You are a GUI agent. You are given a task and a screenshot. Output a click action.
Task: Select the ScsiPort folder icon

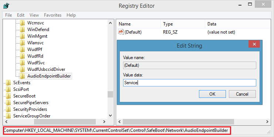(x=8, y=89)
